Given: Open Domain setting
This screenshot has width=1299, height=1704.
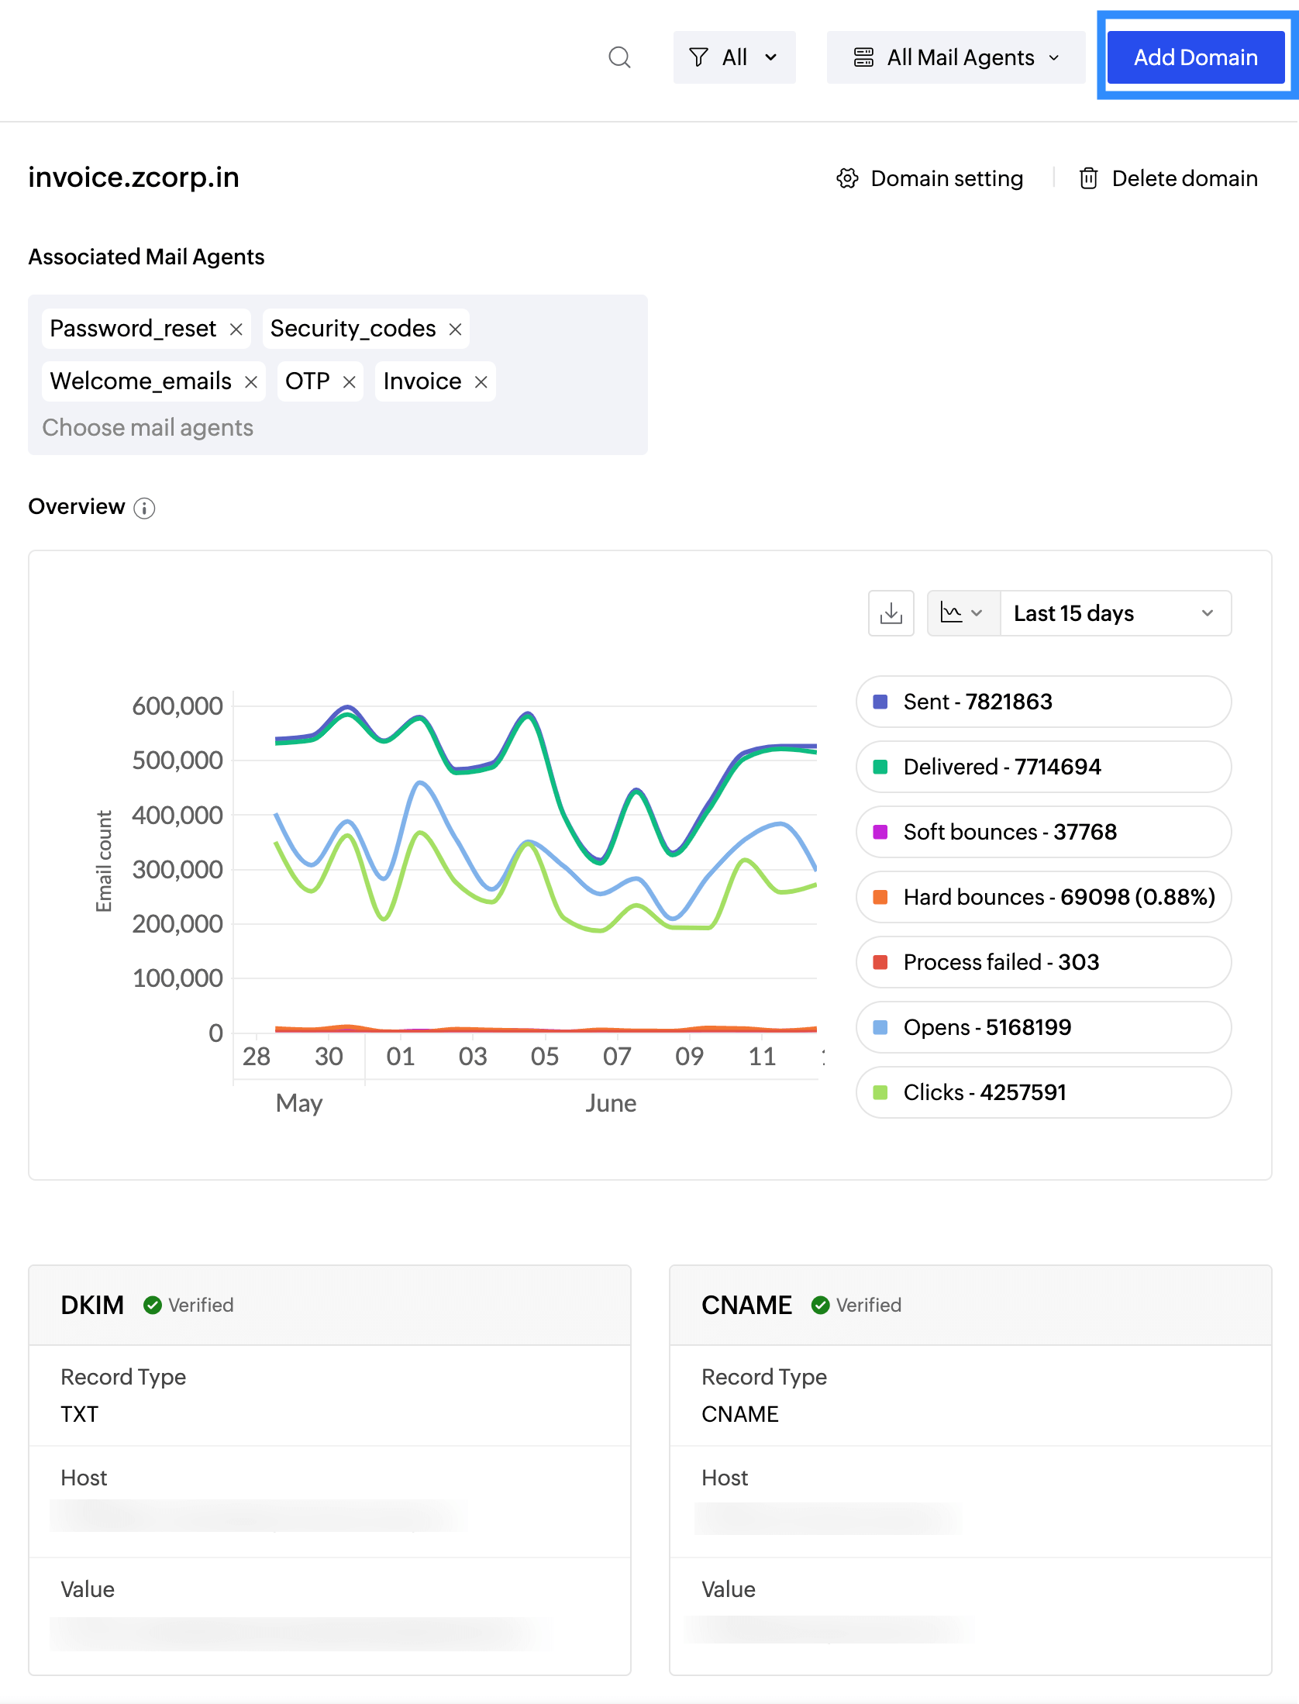Looking at the screenshot, I should click(930, 178).
